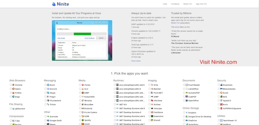Click the Discord app icon
The image size is (259, 125).
[48, 89]
